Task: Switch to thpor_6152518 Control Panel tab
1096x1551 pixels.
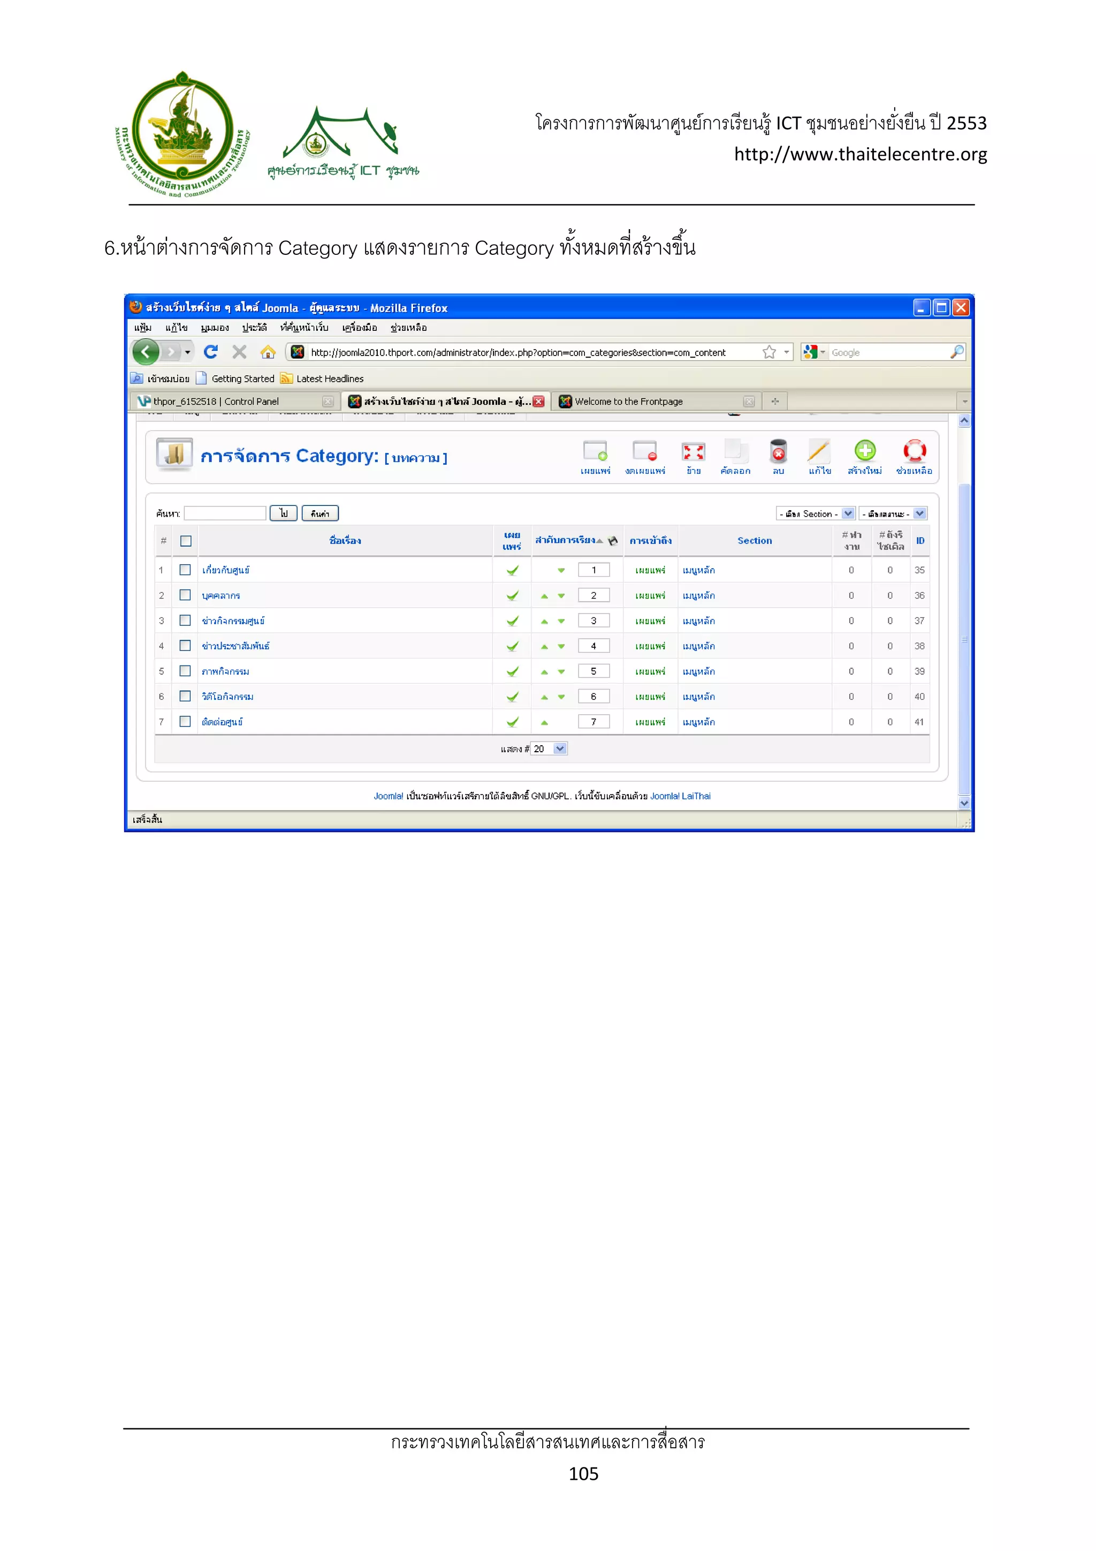Action: click(x=216, y=401)
